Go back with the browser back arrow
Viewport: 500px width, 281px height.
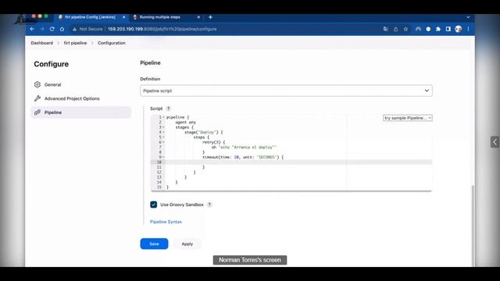point(32,29)
